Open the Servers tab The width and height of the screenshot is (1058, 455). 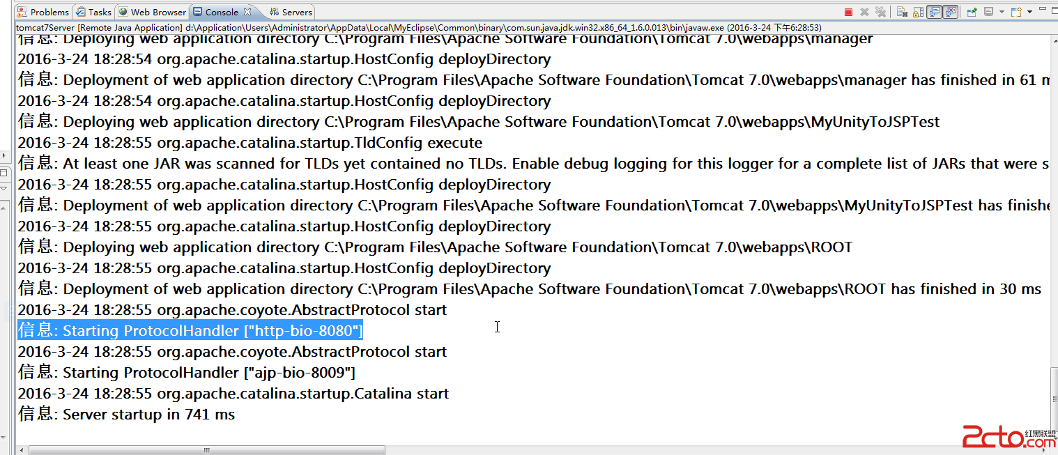(x=291, y=12)
